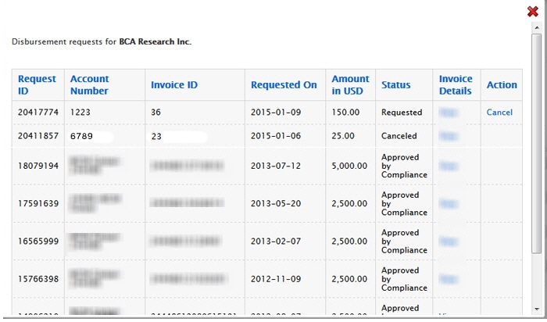This screenshot has width=547, height=322.
Task: Click the Invoice Details column header
Action: 456,84
